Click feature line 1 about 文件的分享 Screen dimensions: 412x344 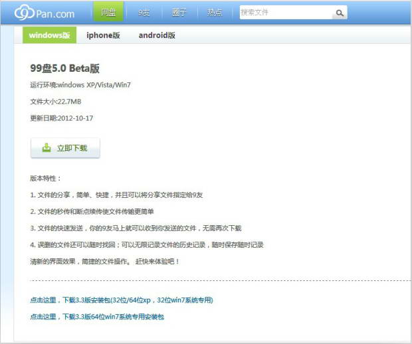point(116,195)
